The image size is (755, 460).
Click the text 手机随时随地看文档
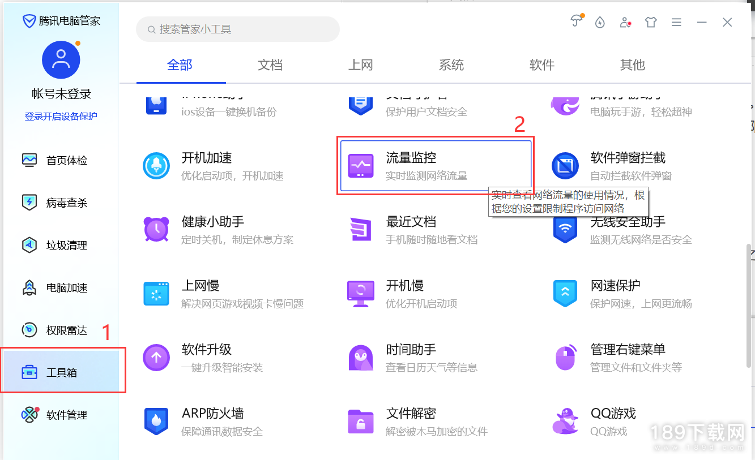pyautogui.click(x=432, y=239)
